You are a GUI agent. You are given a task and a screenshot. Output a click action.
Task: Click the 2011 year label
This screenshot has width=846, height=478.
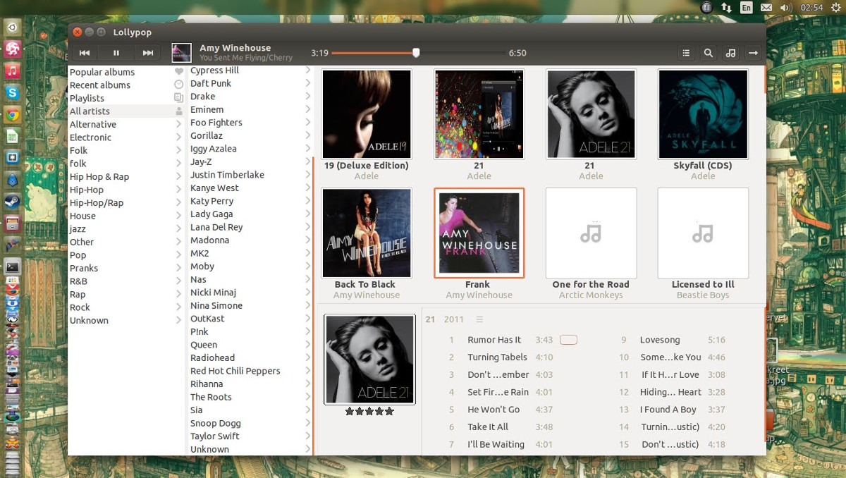[x=454, y=319]
